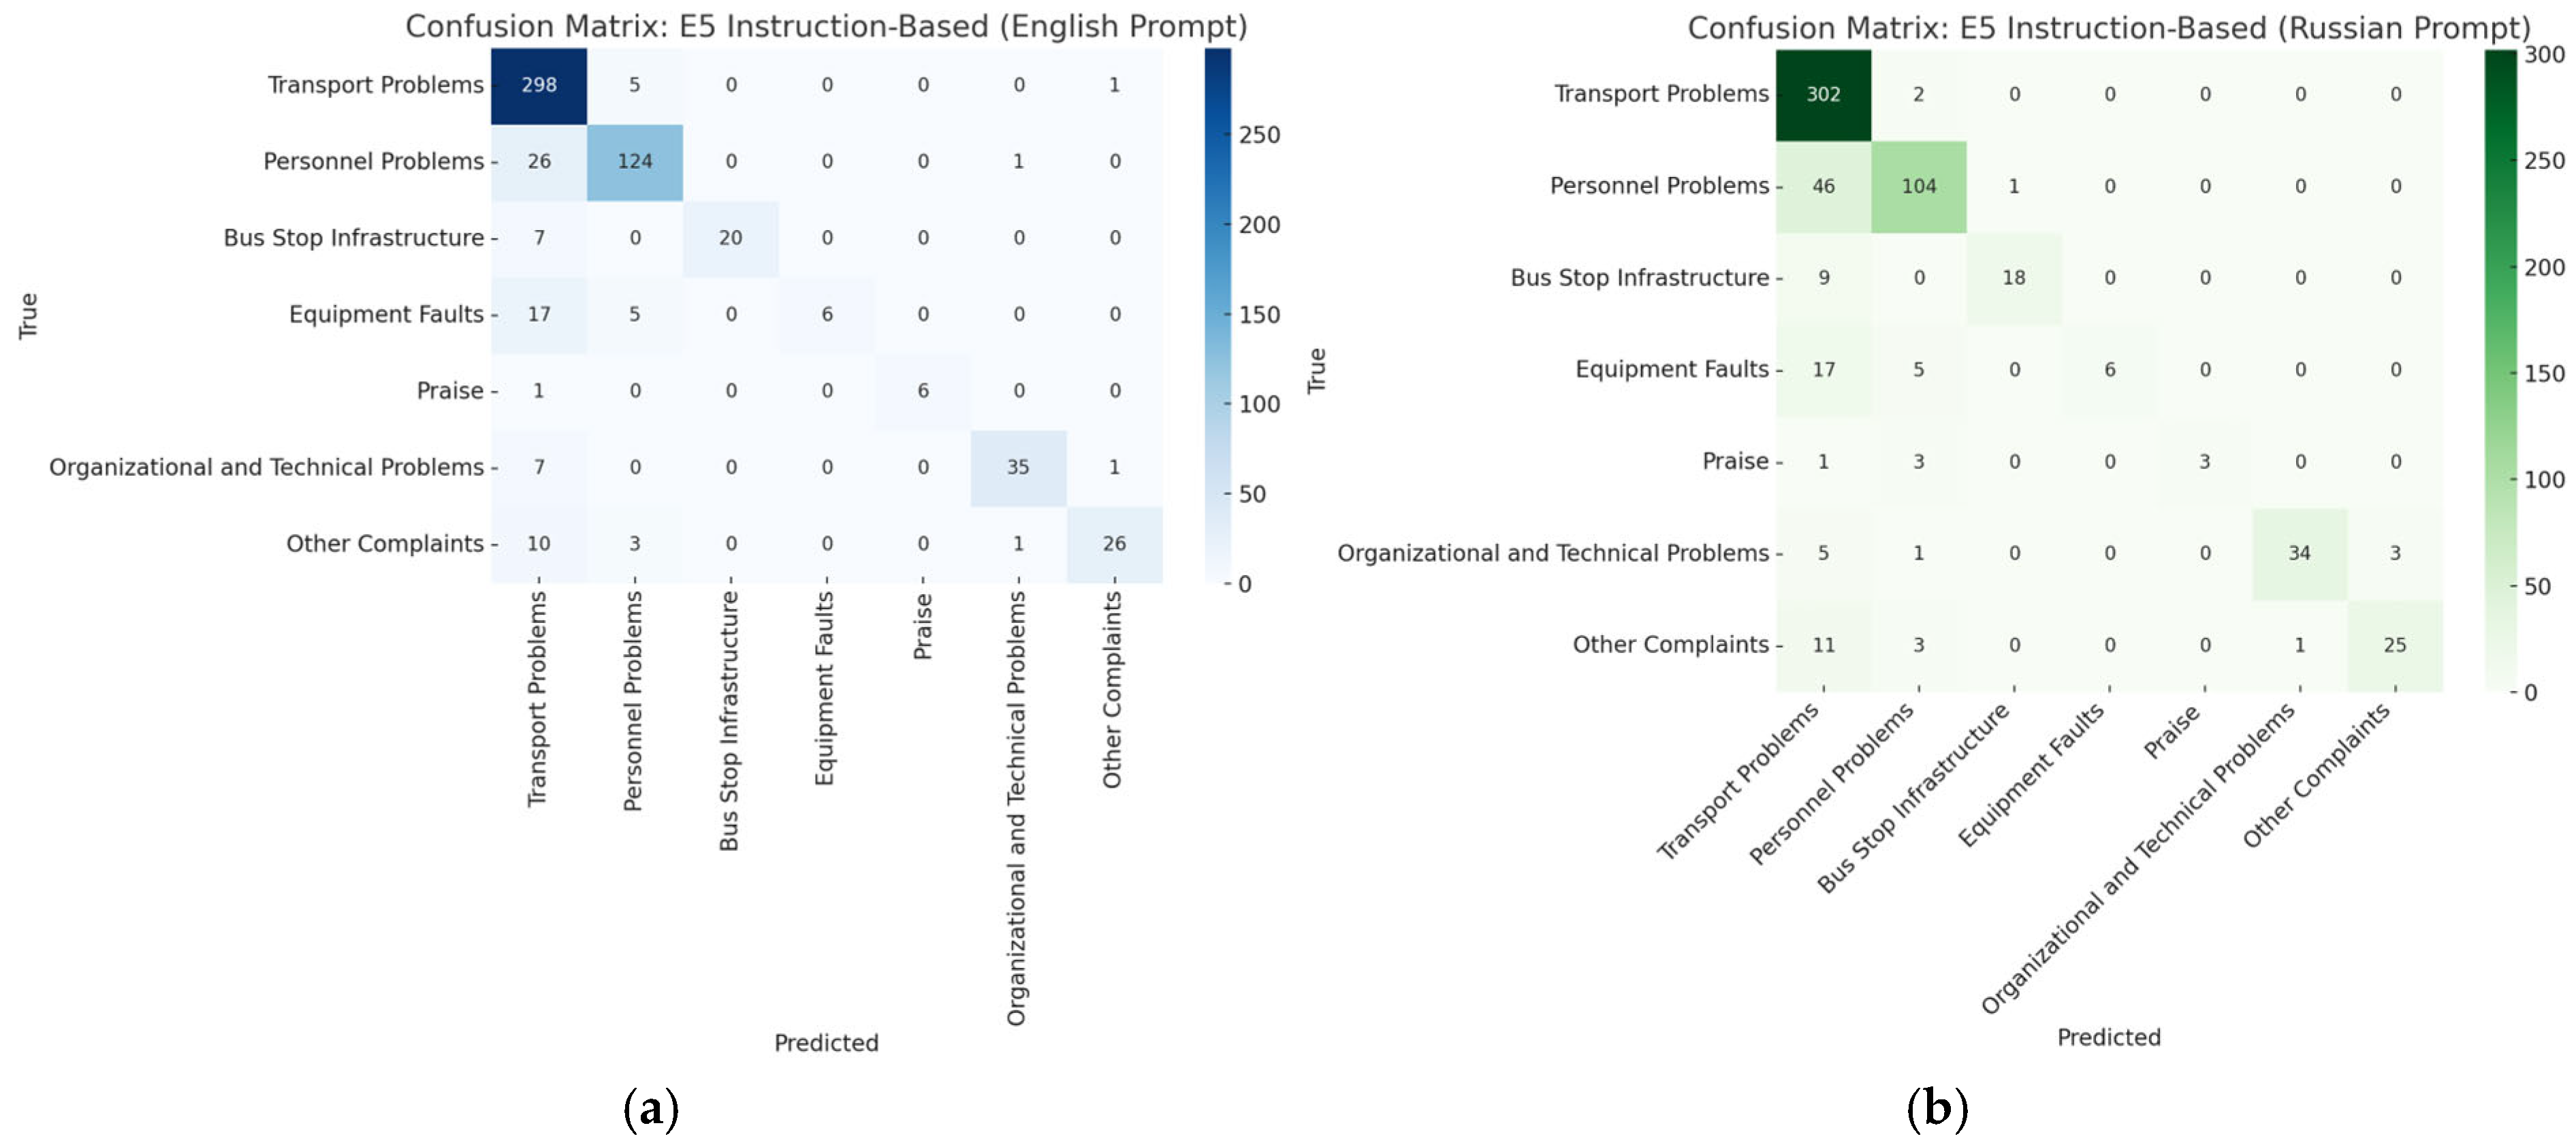Click the Equipment Faults row label in the Russian matrix
Screen dimensions: 2576x1147
click(x=1671, y=370)
